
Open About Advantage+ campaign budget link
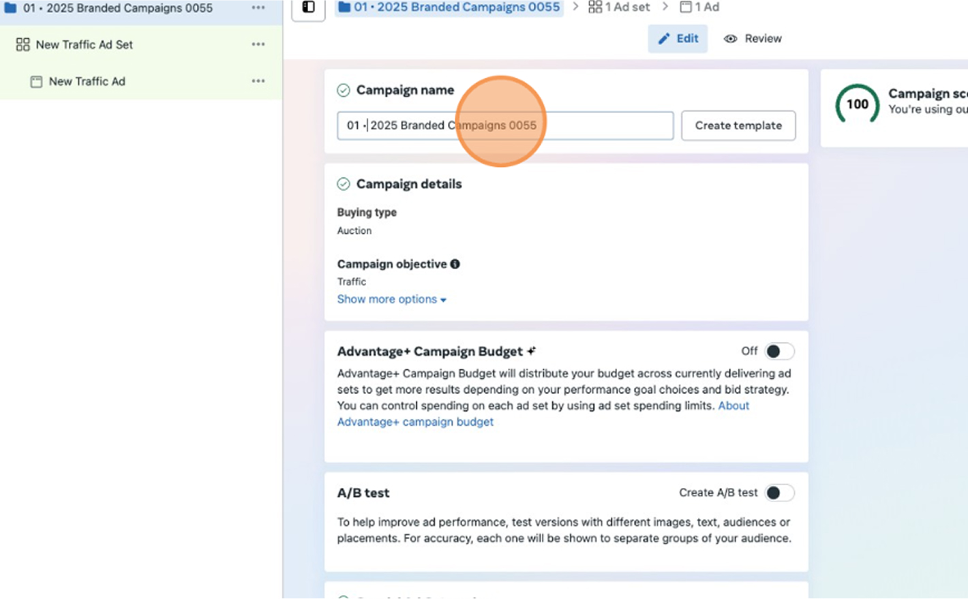pos(415,422)
